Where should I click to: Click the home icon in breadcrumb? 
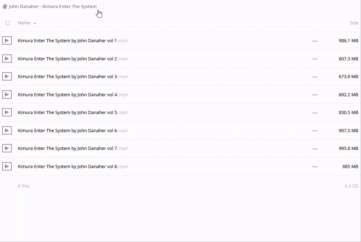[5, 6]
